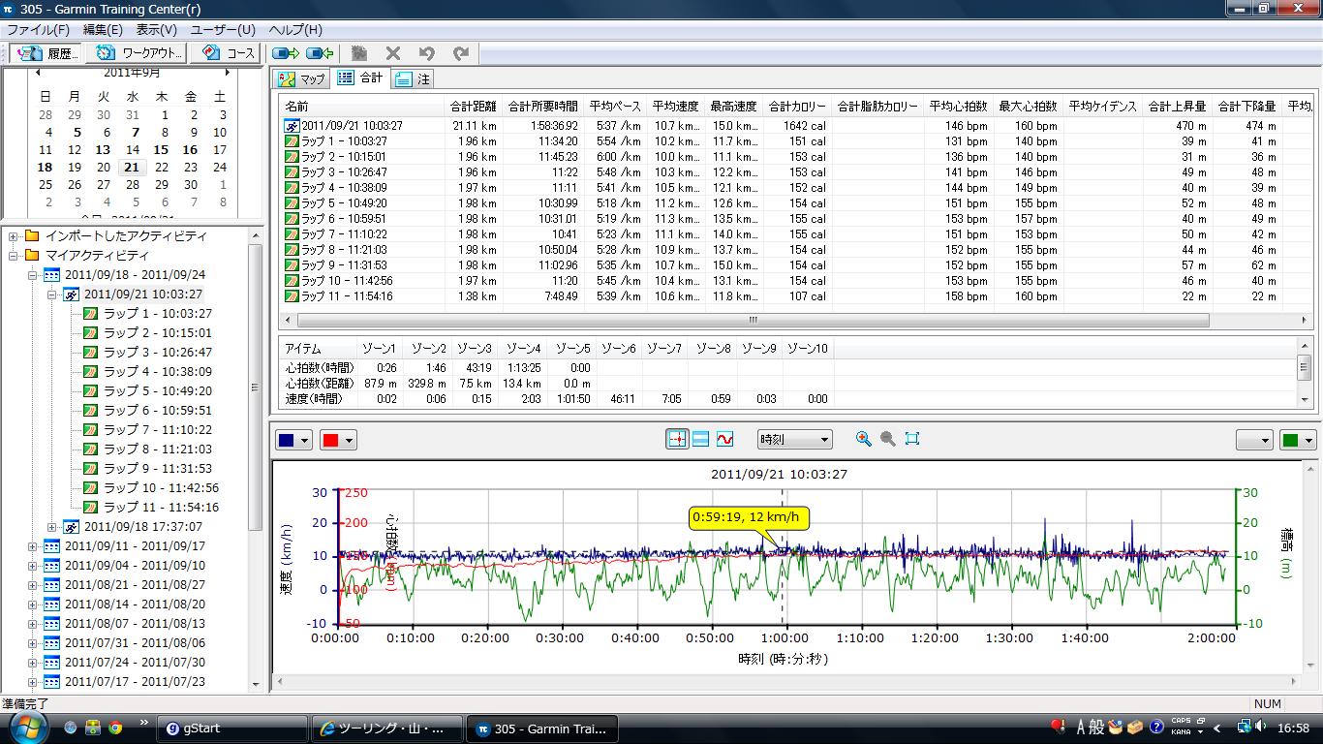Select week 2011/07/31 - 2011/08/06 in tree
The width and height of the screenshot is (1323, 744).
click(135, 642)
